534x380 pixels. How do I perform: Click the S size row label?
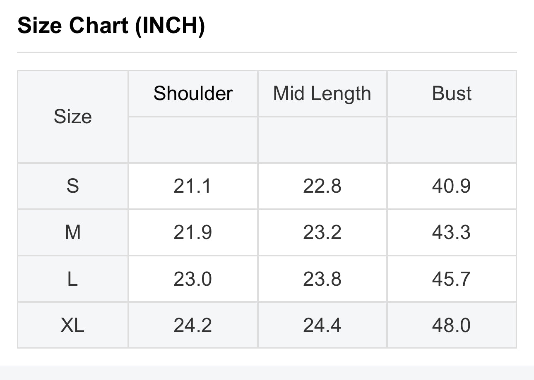tap(72, 186)
